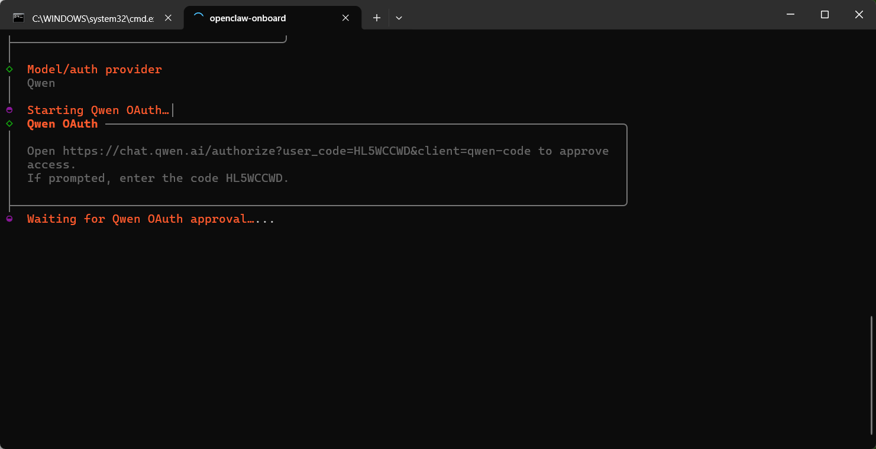The width and height of the screenshot is (876, 449).
Task: Close the cmd.exe tab
Action: [168, 18]
